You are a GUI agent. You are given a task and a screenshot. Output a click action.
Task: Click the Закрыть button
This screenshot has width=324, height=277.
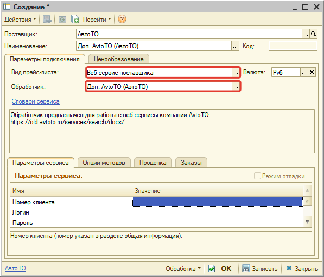pos(302,268)
